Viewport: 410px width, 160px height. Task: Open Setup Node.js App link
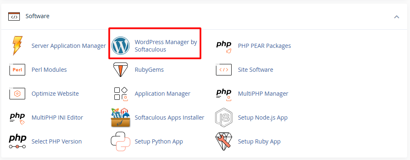coord(263,118)
